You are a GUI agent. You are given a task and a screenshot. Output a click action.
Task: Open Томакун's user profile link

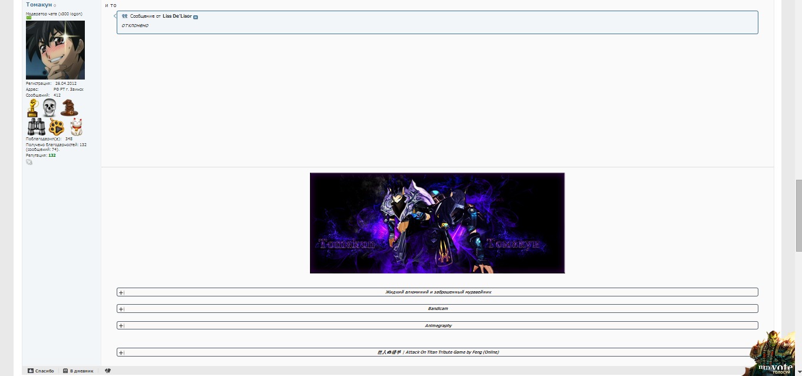coord(39,5)
